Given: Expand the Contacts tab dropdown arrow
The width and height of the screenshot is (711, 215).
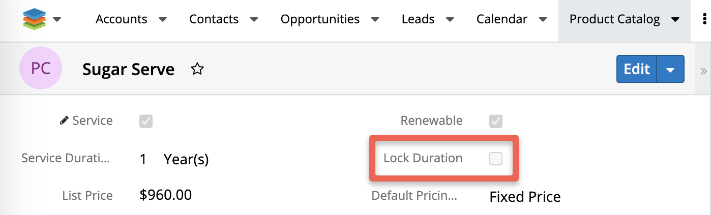Looking at the screenshot, I should [x=254, y=20].
